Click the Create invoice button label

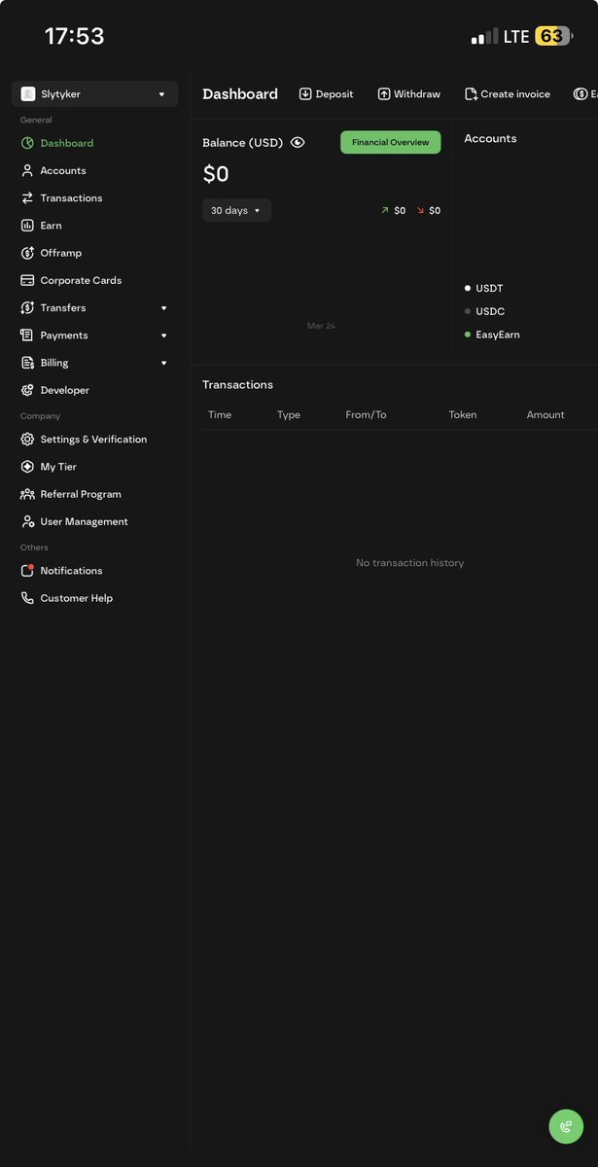(x=515, y=94)
